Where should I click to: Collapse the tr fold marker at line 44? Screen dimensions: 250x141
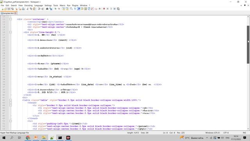[11, 105]
